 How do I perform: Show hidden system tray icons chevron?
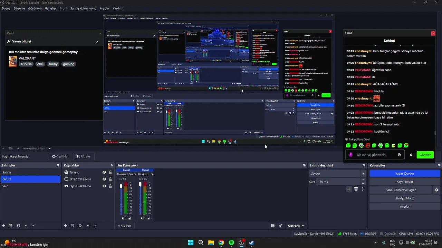point(376,243)
